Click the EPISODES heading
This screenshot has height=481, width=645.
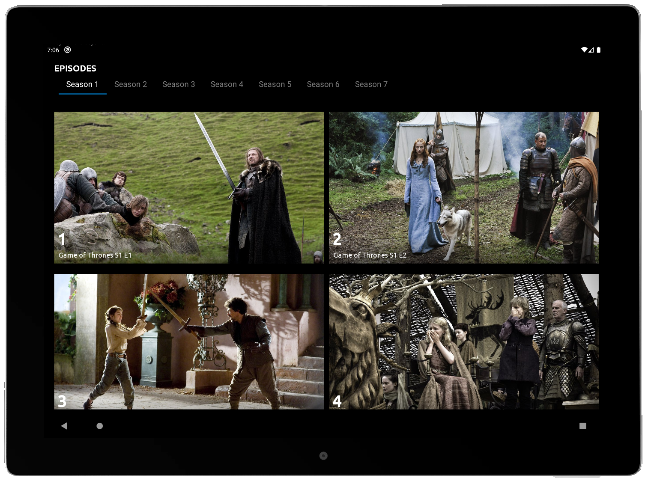coord(75,68)
